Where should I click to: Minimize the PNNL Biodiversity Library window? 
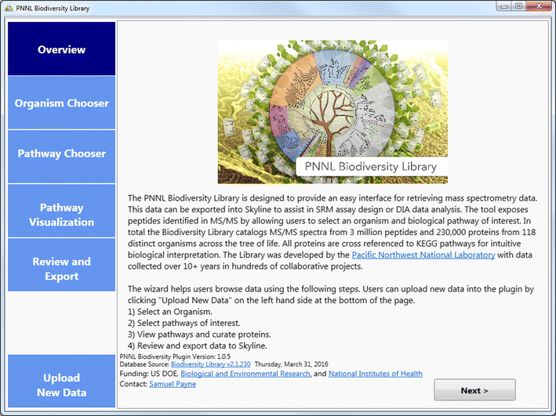click(x=504, y=6)
